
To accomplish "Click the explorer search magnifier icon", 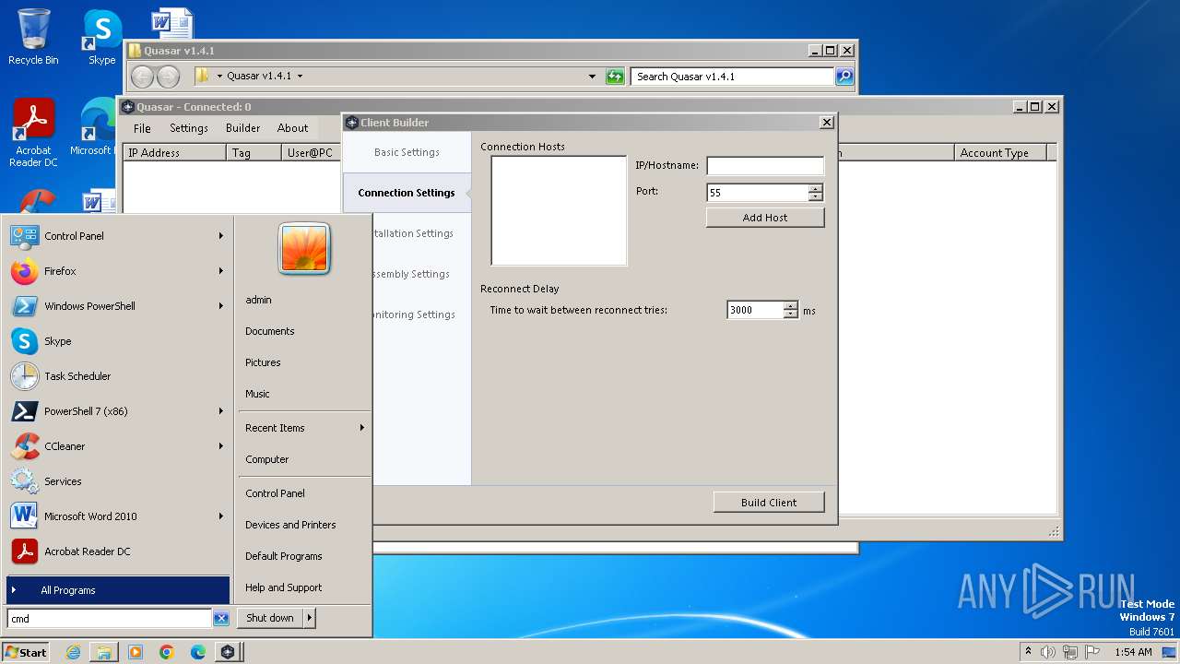I will point(844,77).
